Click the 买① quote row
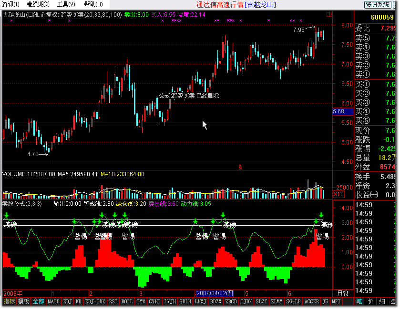 click(375, 84)
